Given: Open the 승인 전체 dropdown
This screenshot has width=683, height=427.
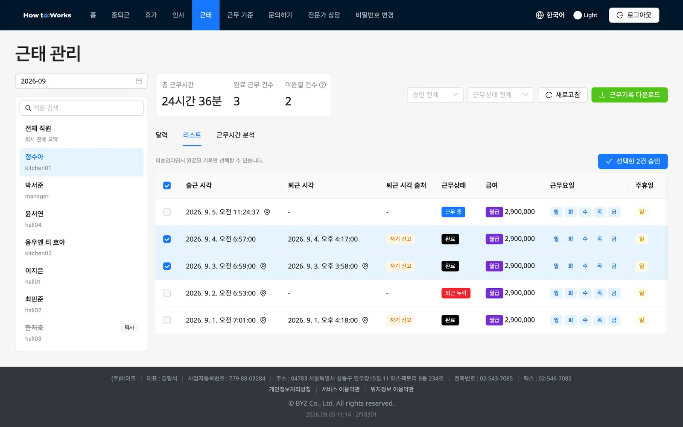Looking at the screenshot, I should (x=435, y=95).
